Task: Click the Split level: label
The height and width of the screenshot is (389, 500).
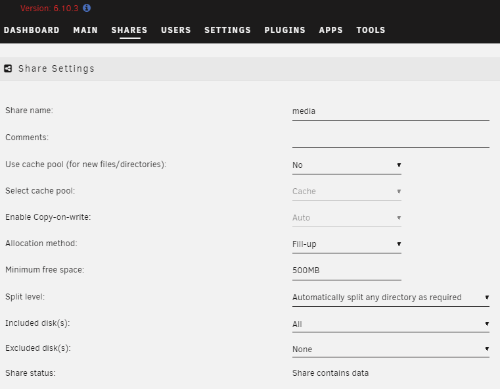Action: 25,297
